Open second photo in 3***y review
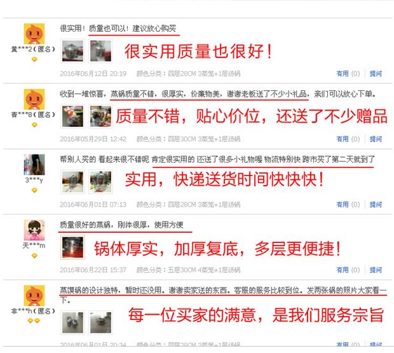 point(100,182)
